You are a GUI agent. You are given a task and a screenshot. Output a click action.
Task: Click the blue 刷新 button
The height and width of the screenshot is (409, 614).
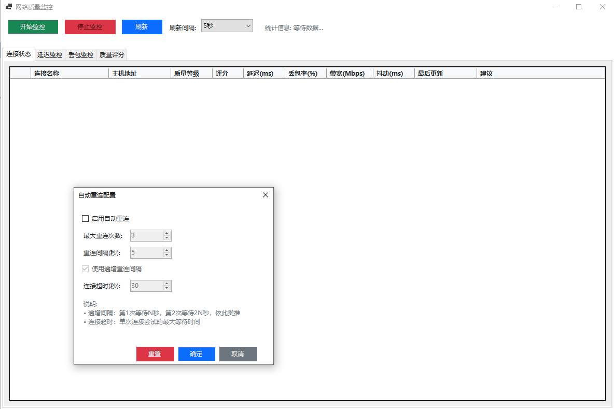tap(142, 27)
